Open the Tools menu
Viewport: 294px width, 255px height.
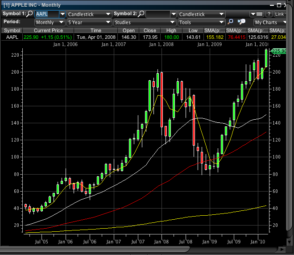pyautogui.click(x=201, y=22)
